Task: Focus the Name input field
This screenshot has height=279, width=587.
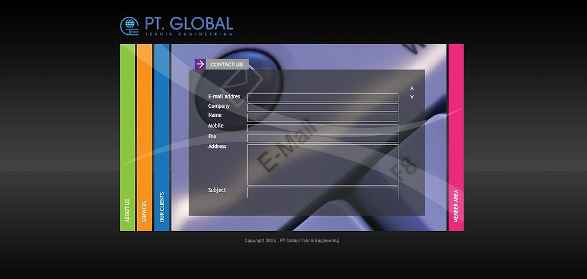Action: point(323,118)
